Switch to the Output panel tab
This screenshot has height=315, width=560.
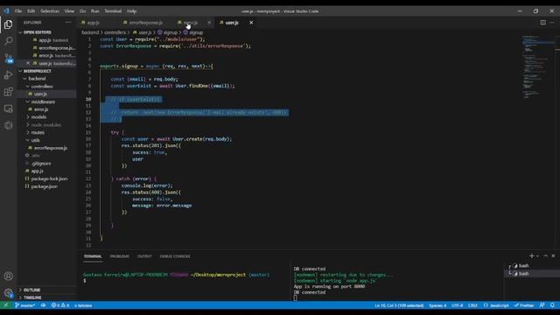[144, 256]
